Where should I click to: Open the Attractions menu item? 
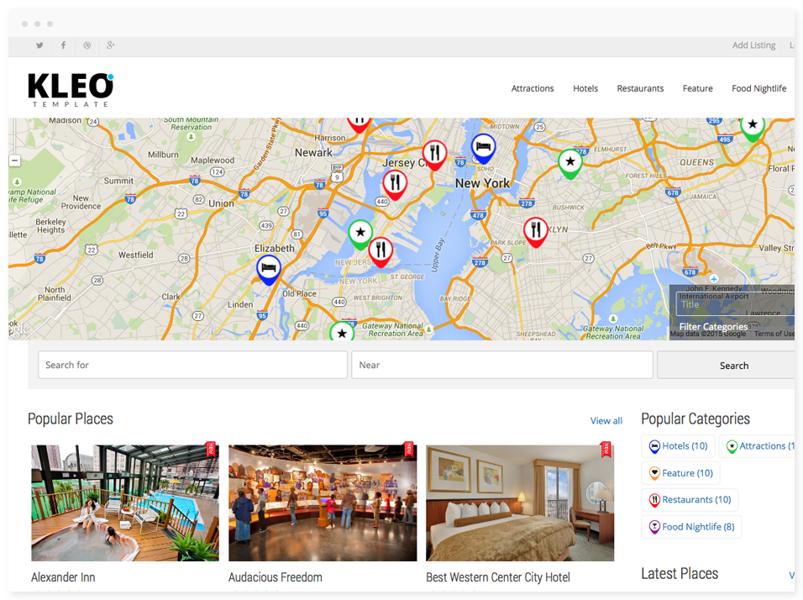(x=533, y=88)
